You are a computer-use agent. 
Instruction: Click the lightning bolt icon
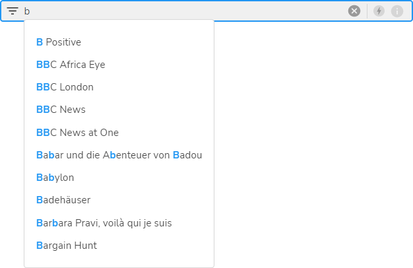pos(379,11)
